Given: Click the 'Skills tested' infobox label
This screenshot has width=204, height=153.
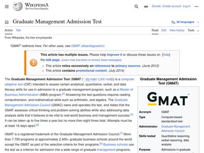Looking at the screenshot, I should click(147, 136).
